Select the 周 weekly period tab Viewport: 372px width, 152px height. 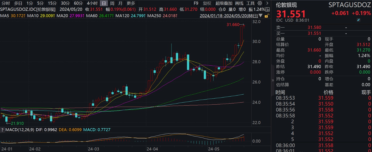112,3
